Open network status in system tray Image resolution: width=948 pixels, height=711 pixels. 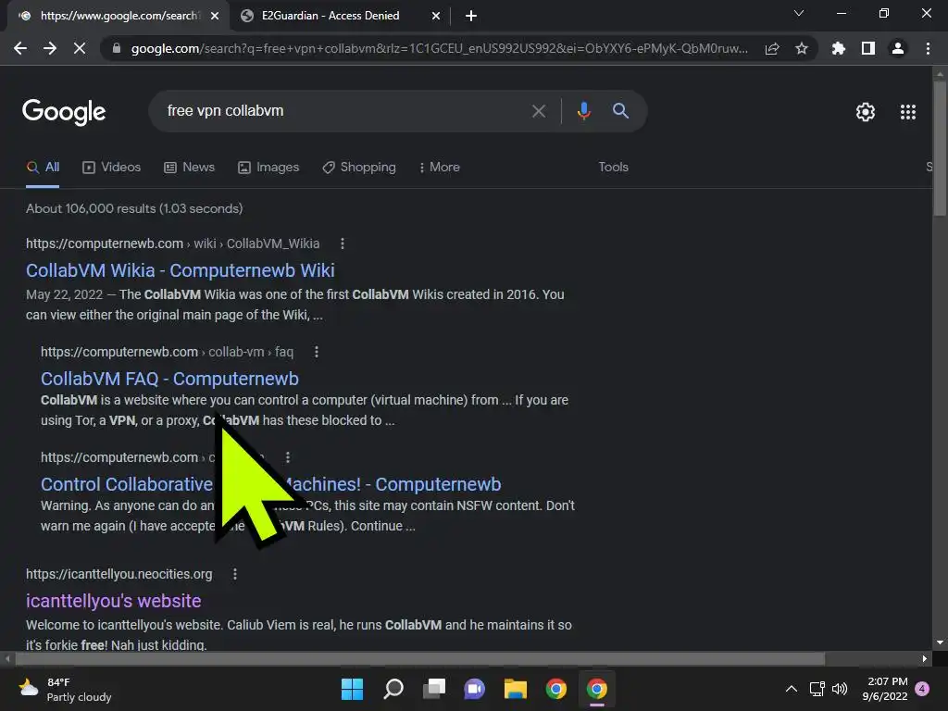817,689
